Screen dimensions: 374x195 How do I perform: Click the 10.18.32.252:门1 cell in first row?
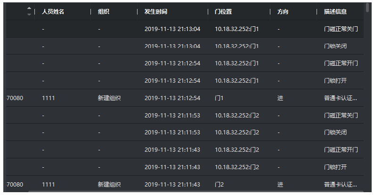(x=236, y=29)
